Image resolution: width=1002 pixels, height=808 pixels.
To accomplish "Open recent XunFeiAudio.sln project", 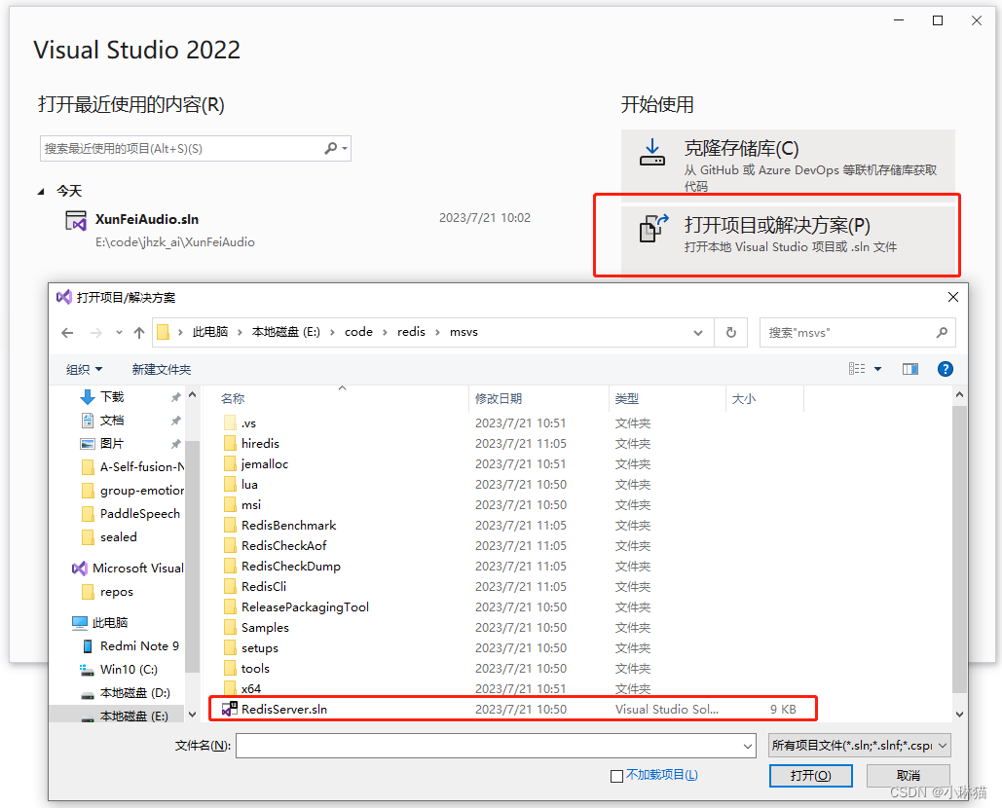I will point(297,230).
